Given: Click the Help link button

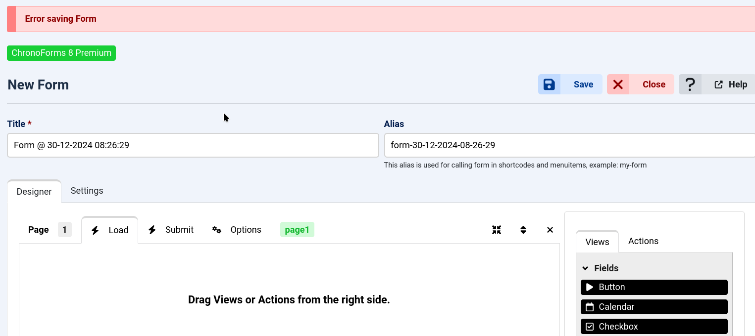Looking at the screenshot, I should (x=731, y=84).
